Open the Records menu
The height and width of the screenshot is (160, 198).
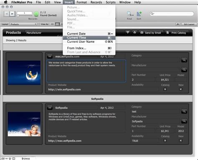click(x=96, y=2)
